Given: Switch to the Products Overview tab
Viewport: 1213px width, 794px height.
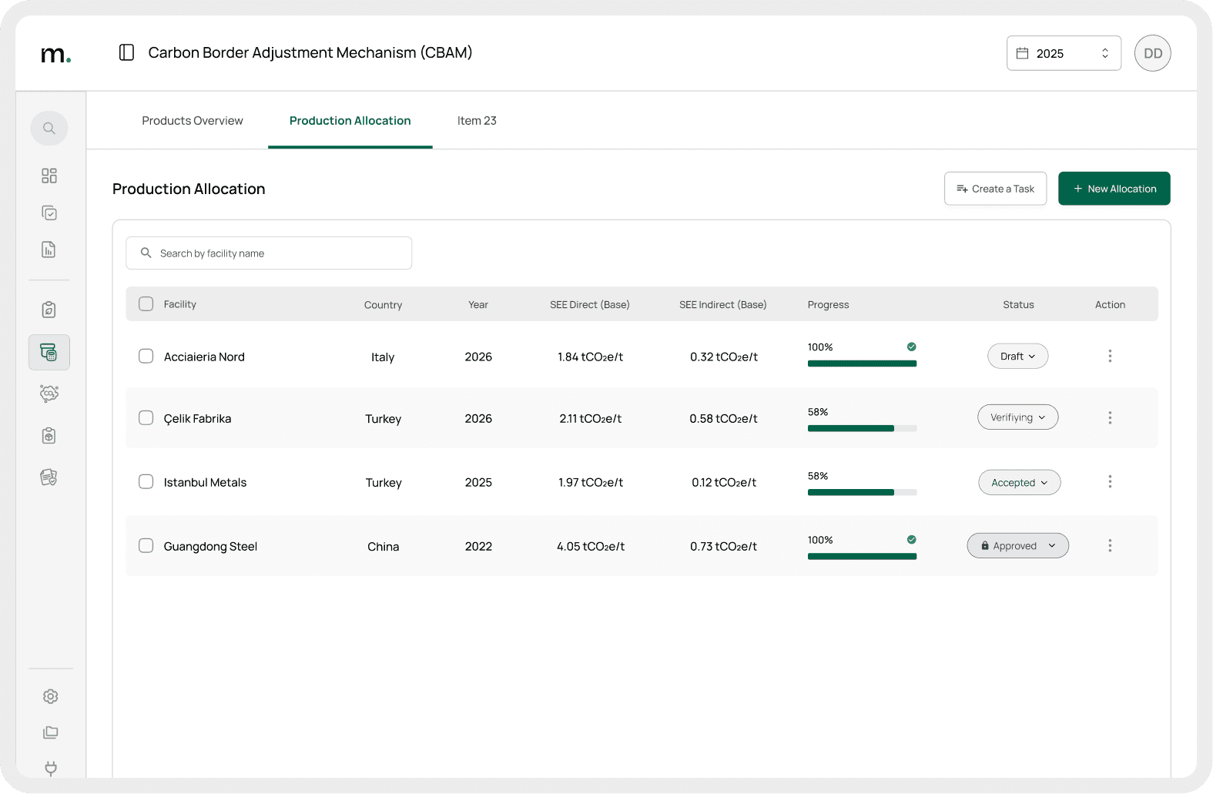Looking at the screenshot, I should [192, 121].
